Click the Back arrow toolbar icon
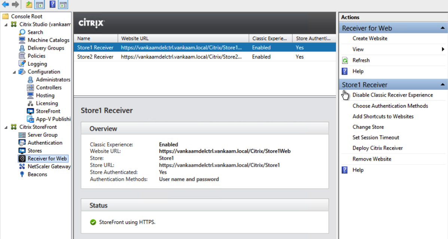The height and width of the screenshot is (239, 448). coord(6,4)
